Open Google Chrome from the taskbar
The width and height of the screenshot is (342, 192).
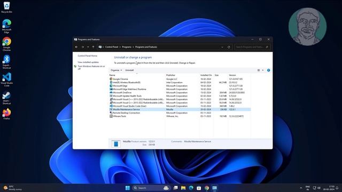click(x=207, y=188)
